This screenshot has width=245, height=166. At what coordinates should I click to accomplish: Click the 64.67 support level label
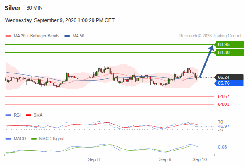click(x=223, y=96)
